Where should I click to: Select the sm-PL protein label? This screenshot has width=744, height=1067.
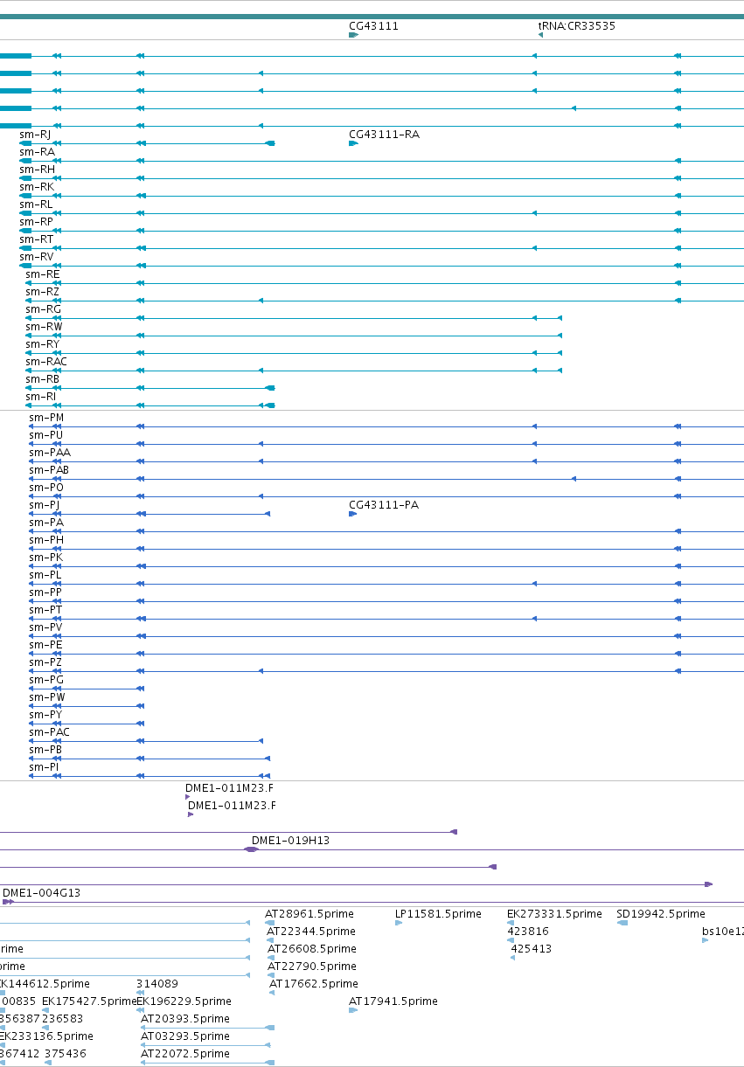pos(45,575)
